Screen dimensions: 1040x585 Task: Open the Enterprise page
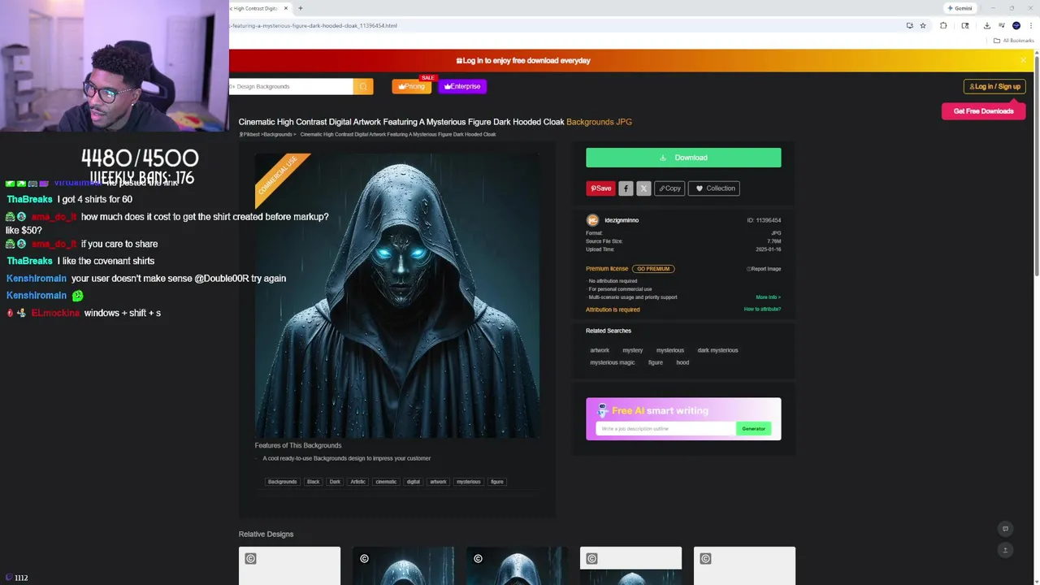coord(462,86)
